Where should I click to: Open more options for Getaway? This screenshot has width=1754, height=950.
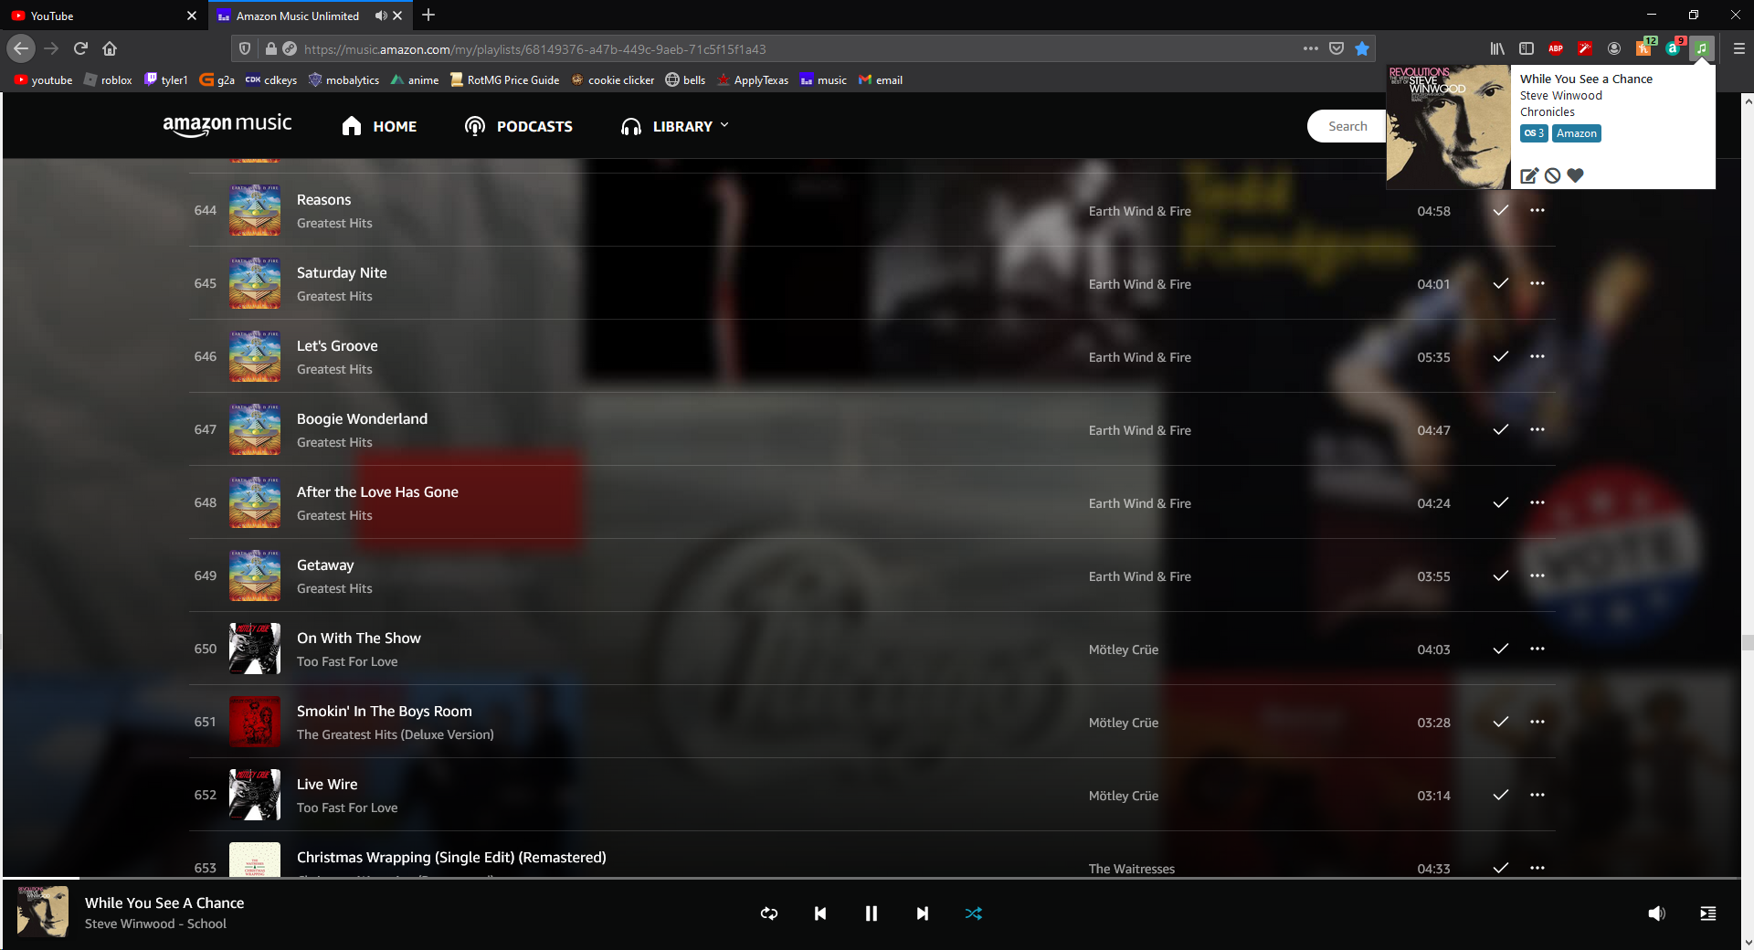coord(1537,575)
